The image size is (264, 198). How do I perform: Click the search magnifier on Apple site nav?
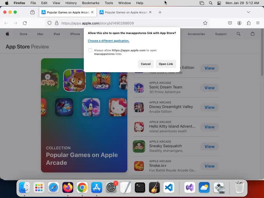coord(238,34)
